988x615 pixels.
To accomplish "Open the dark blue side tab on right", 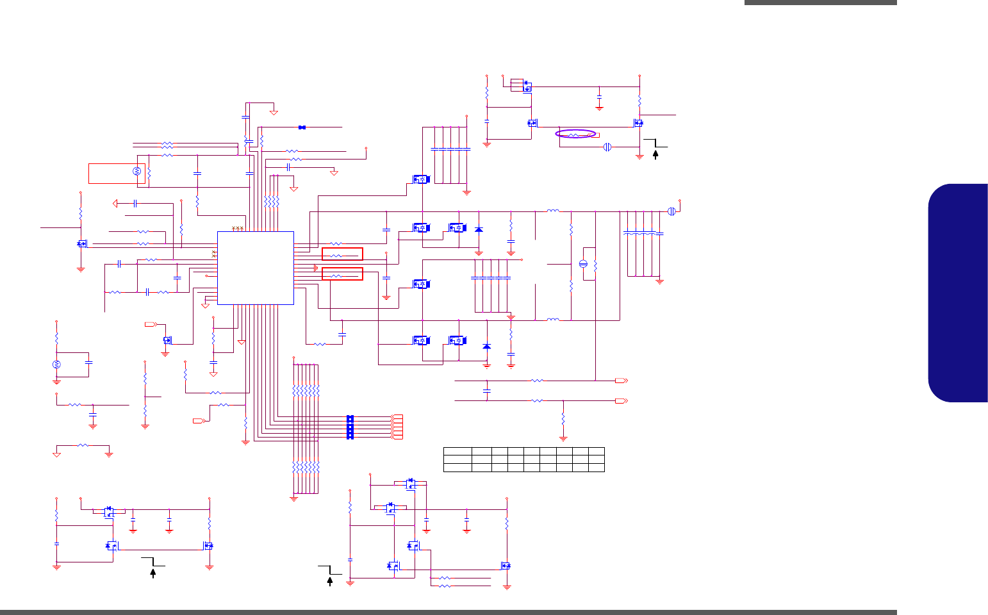I will [x=958, y=293].
